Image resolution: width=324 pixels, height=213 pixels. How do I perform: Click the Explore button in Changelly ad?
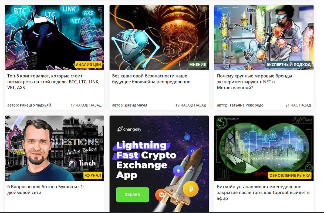(133, 194)
